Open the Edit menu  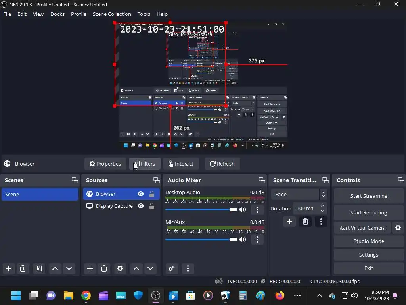[22, 14]
